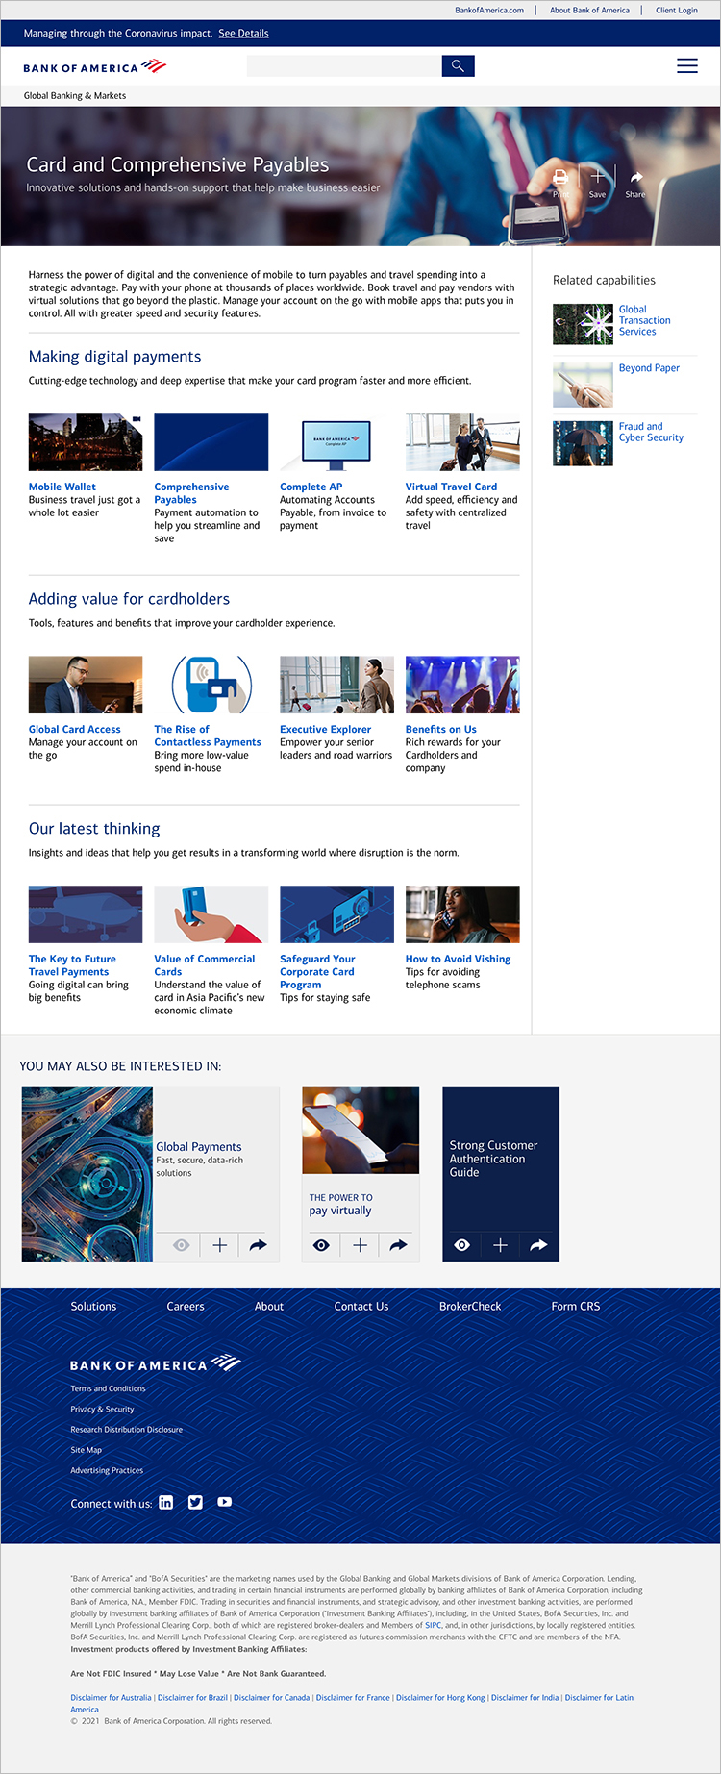Viewport: 721px width, 1774px height.
Task: Click into the search input field
Action: point(344,66)
